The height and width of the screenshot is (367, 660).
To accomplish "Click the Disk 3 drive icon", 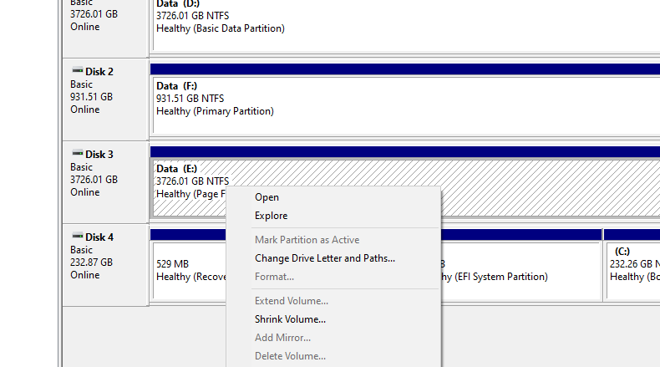I will tap(78, 153).
